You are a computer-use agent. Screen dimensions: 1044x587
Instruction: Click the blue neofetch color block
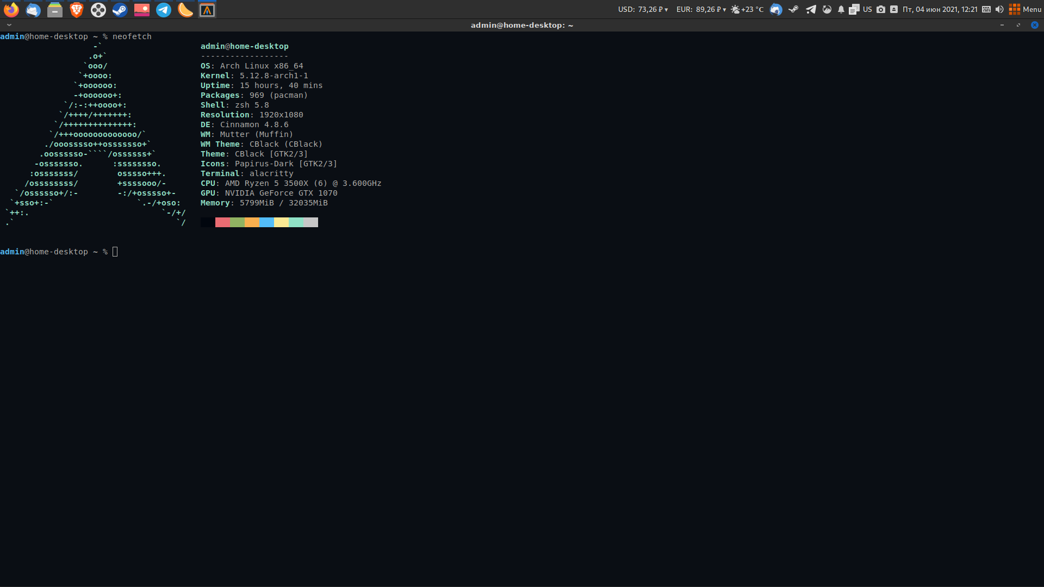coord(266,222)
